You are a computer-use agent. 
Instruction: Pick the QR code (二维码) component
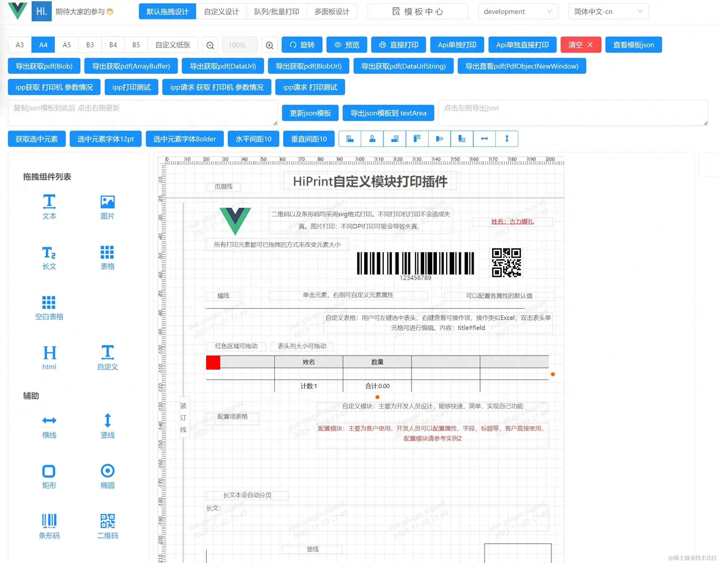tap(107, 526)
